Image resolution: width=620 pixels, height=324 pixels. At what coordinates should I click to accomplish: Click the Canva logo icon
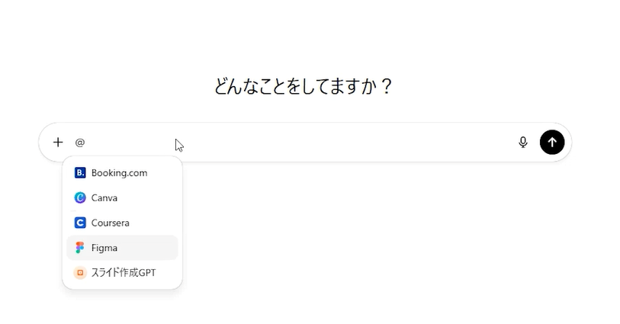pyautogui.click(x=80, y=198)
